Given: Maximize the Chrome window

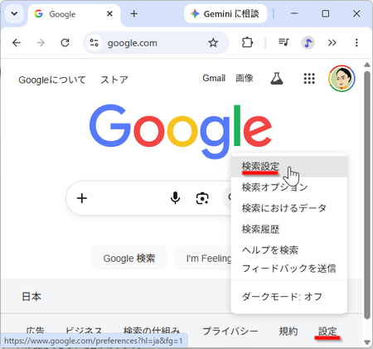Looking at the screenshot, I should tap(326, 13).
